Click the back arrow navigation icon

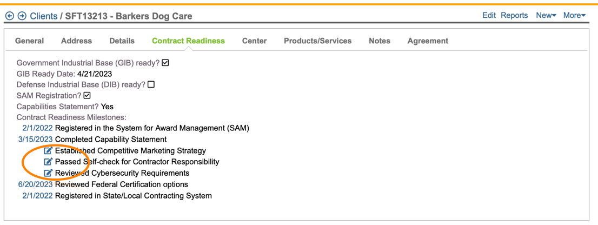9,16
